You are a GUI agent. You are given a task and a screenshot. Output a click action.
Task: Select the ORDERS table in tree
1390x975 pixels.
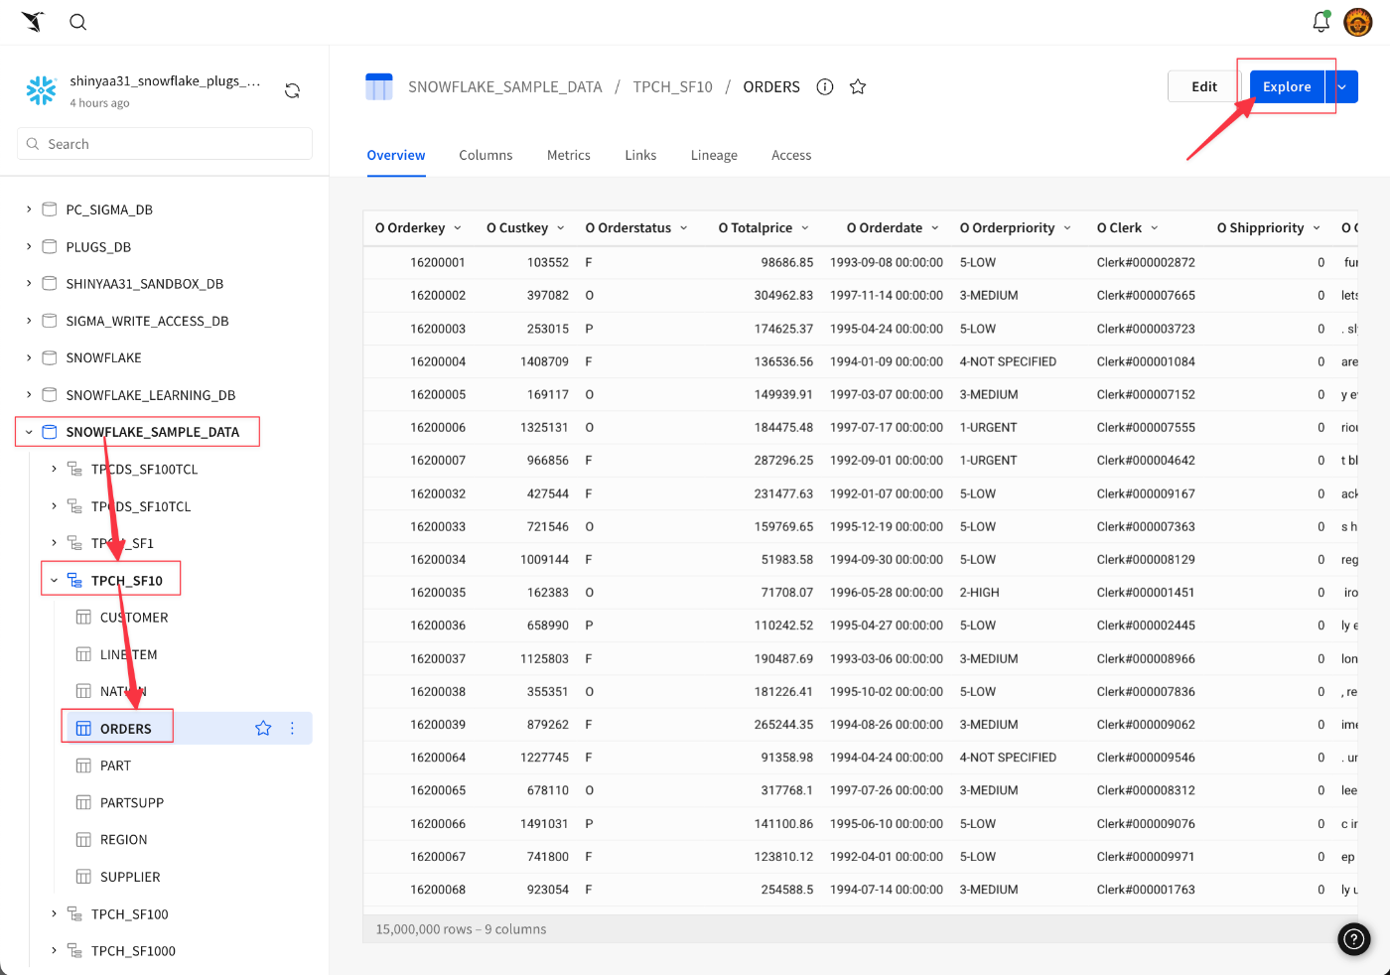tap(126, 729)
